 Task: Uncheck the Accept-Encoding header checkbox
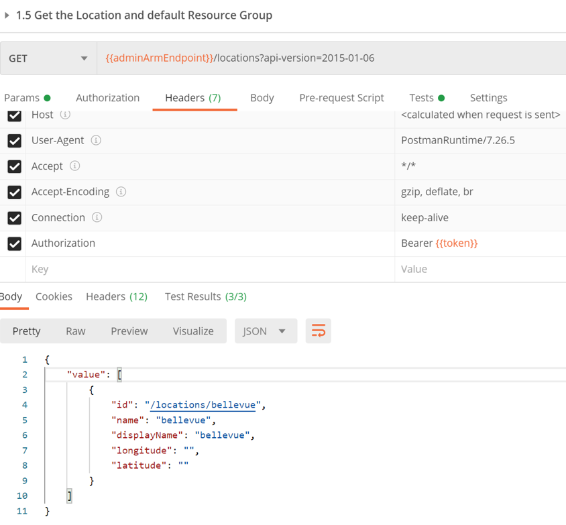click(15, 192)
